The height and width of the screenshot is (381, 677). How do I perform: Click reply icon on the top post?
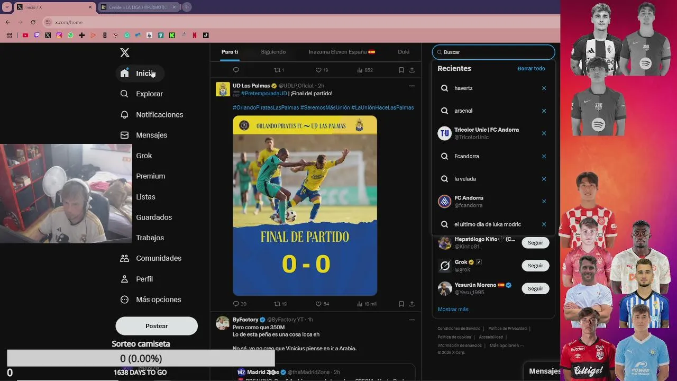tap(236, 70)
